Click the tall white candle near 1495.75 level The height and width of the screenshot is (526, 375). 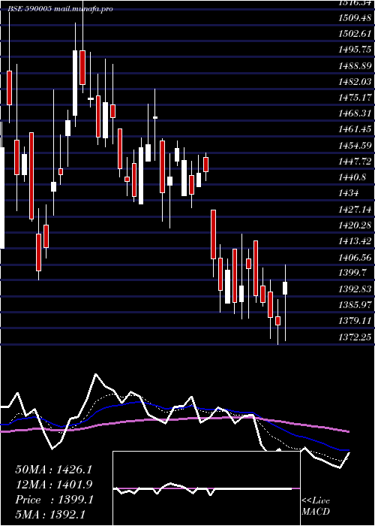(x=75, y=83)
